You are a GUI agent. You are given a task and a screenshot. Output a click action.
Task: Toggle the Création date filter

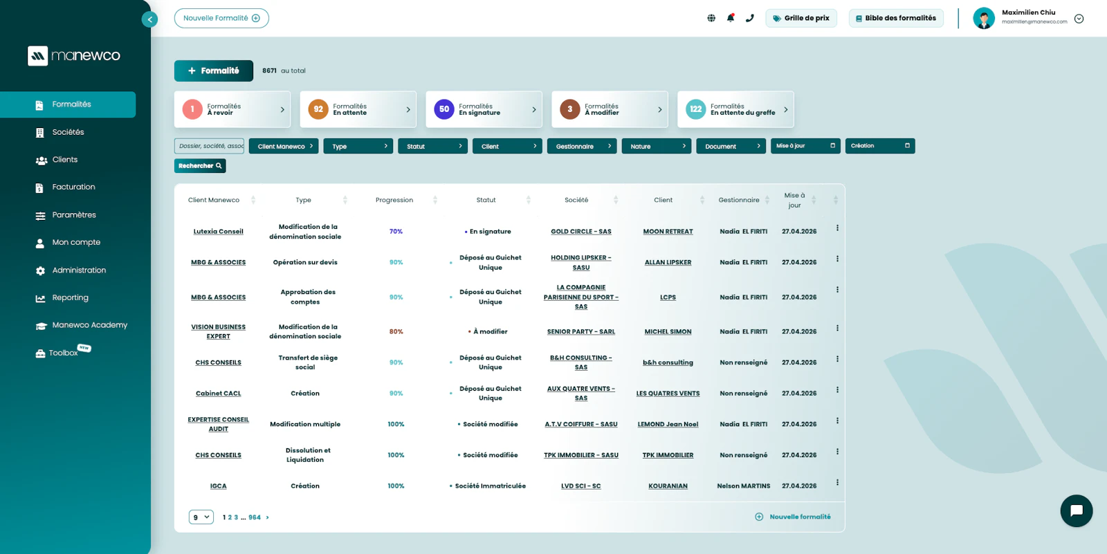[x=880, y=146]
